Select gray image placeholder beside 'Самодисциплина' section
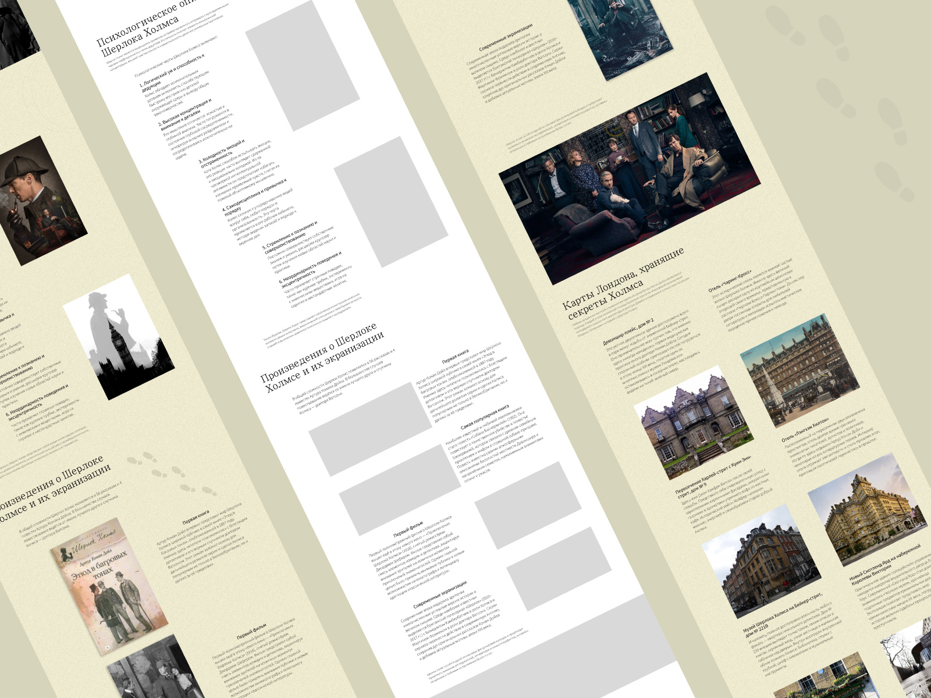 pos(391,202)
